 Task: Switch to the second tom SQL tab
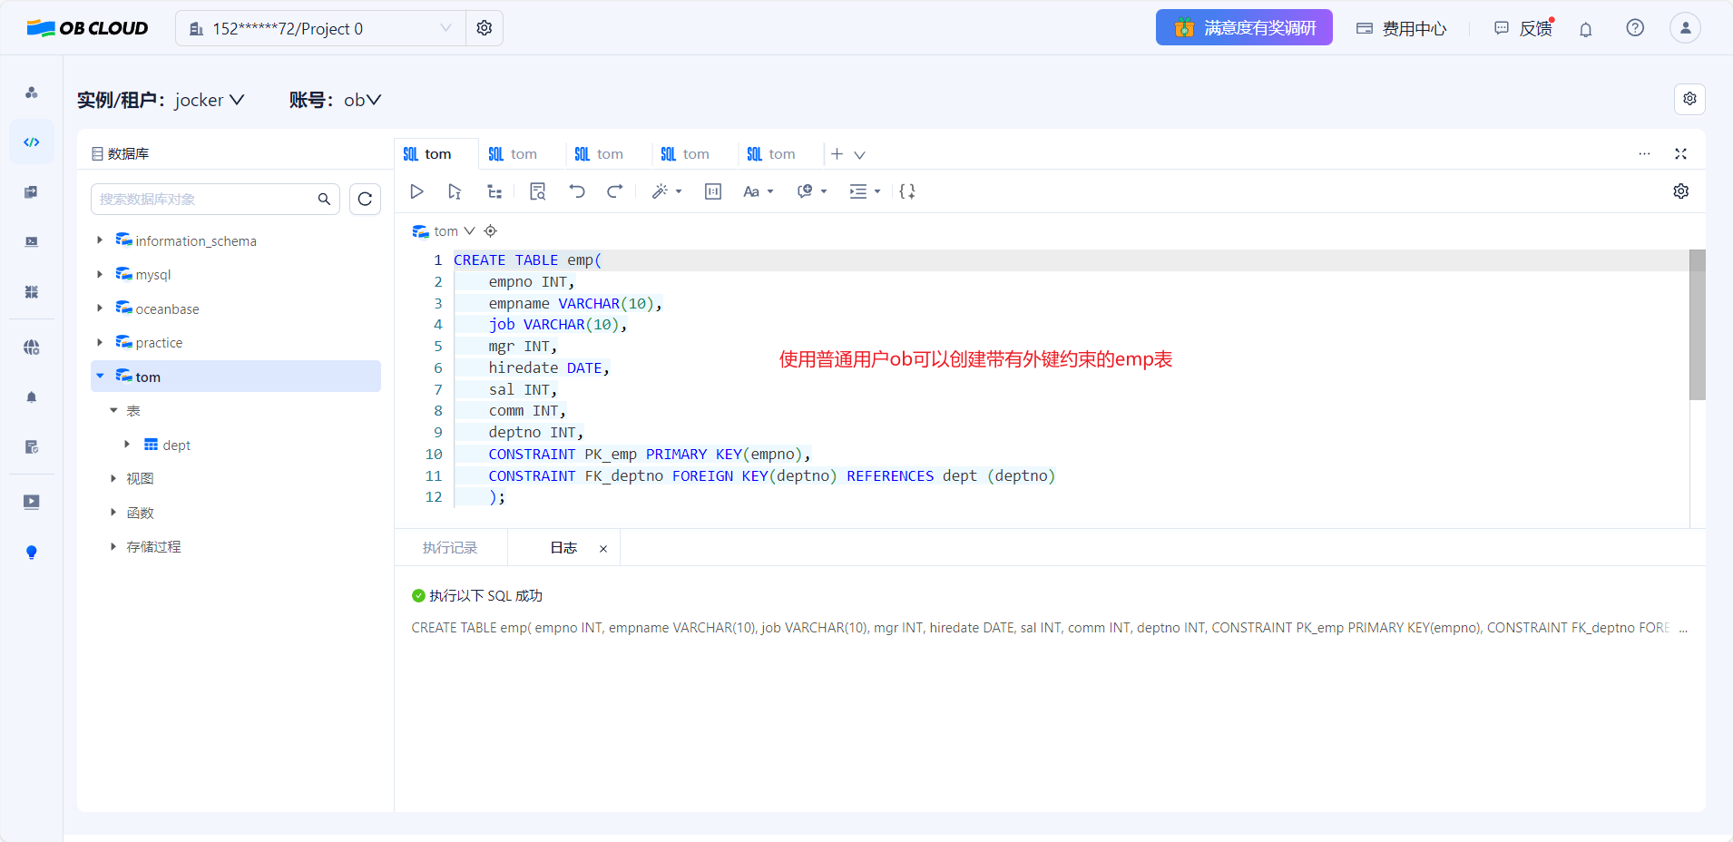(x=514, y=154)
